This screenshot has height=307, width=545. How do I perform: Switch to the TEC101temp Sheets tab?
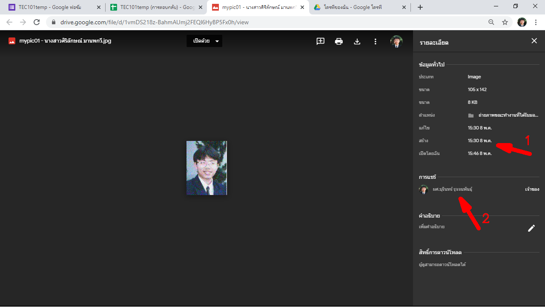(x=152, y=7)
